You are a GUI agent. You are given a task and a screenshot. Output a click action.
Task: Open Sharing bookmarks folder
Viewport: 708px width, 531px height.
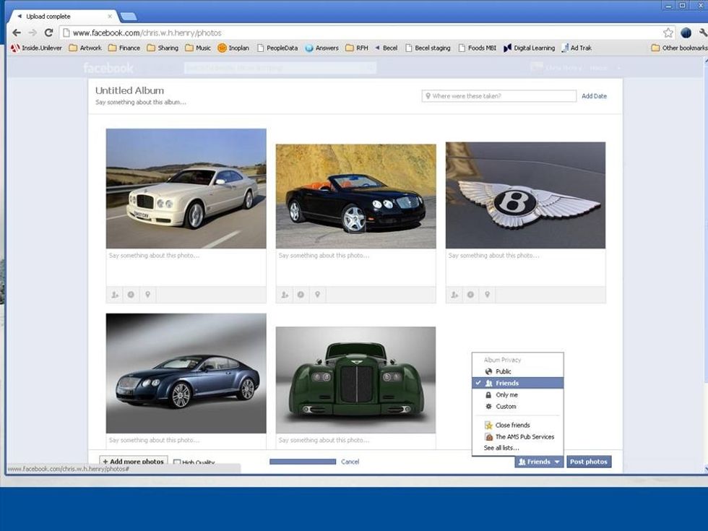click(163, 48)
